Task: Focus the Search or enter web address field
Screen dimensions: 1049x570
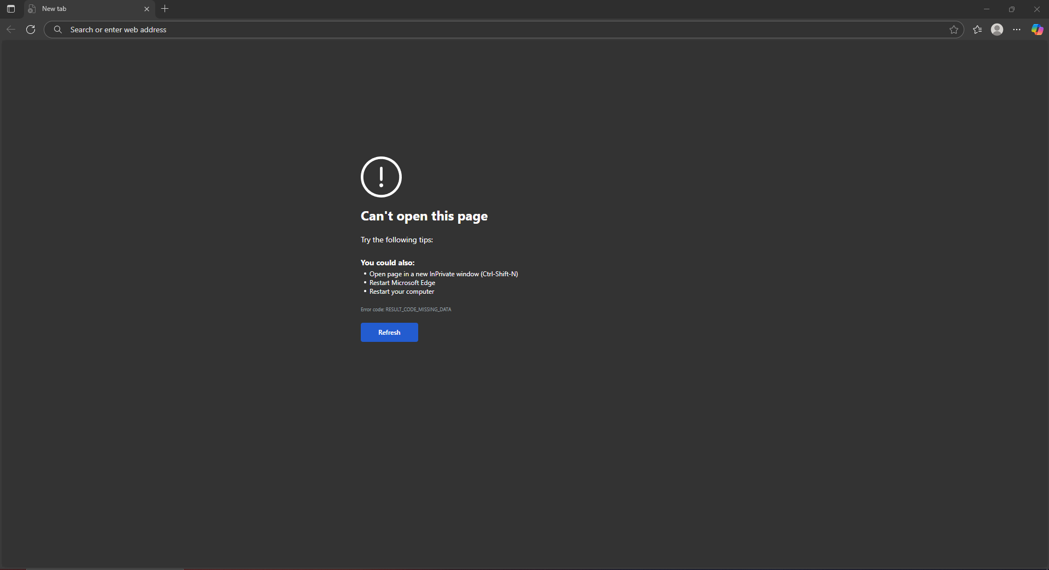Action: click(503, 30)
